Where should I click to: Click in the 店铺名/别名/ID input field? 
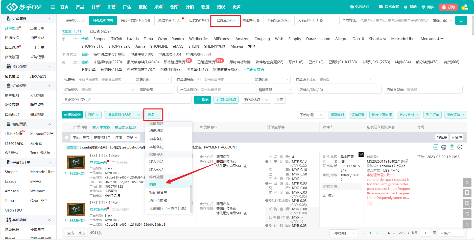tap(339, 90)
